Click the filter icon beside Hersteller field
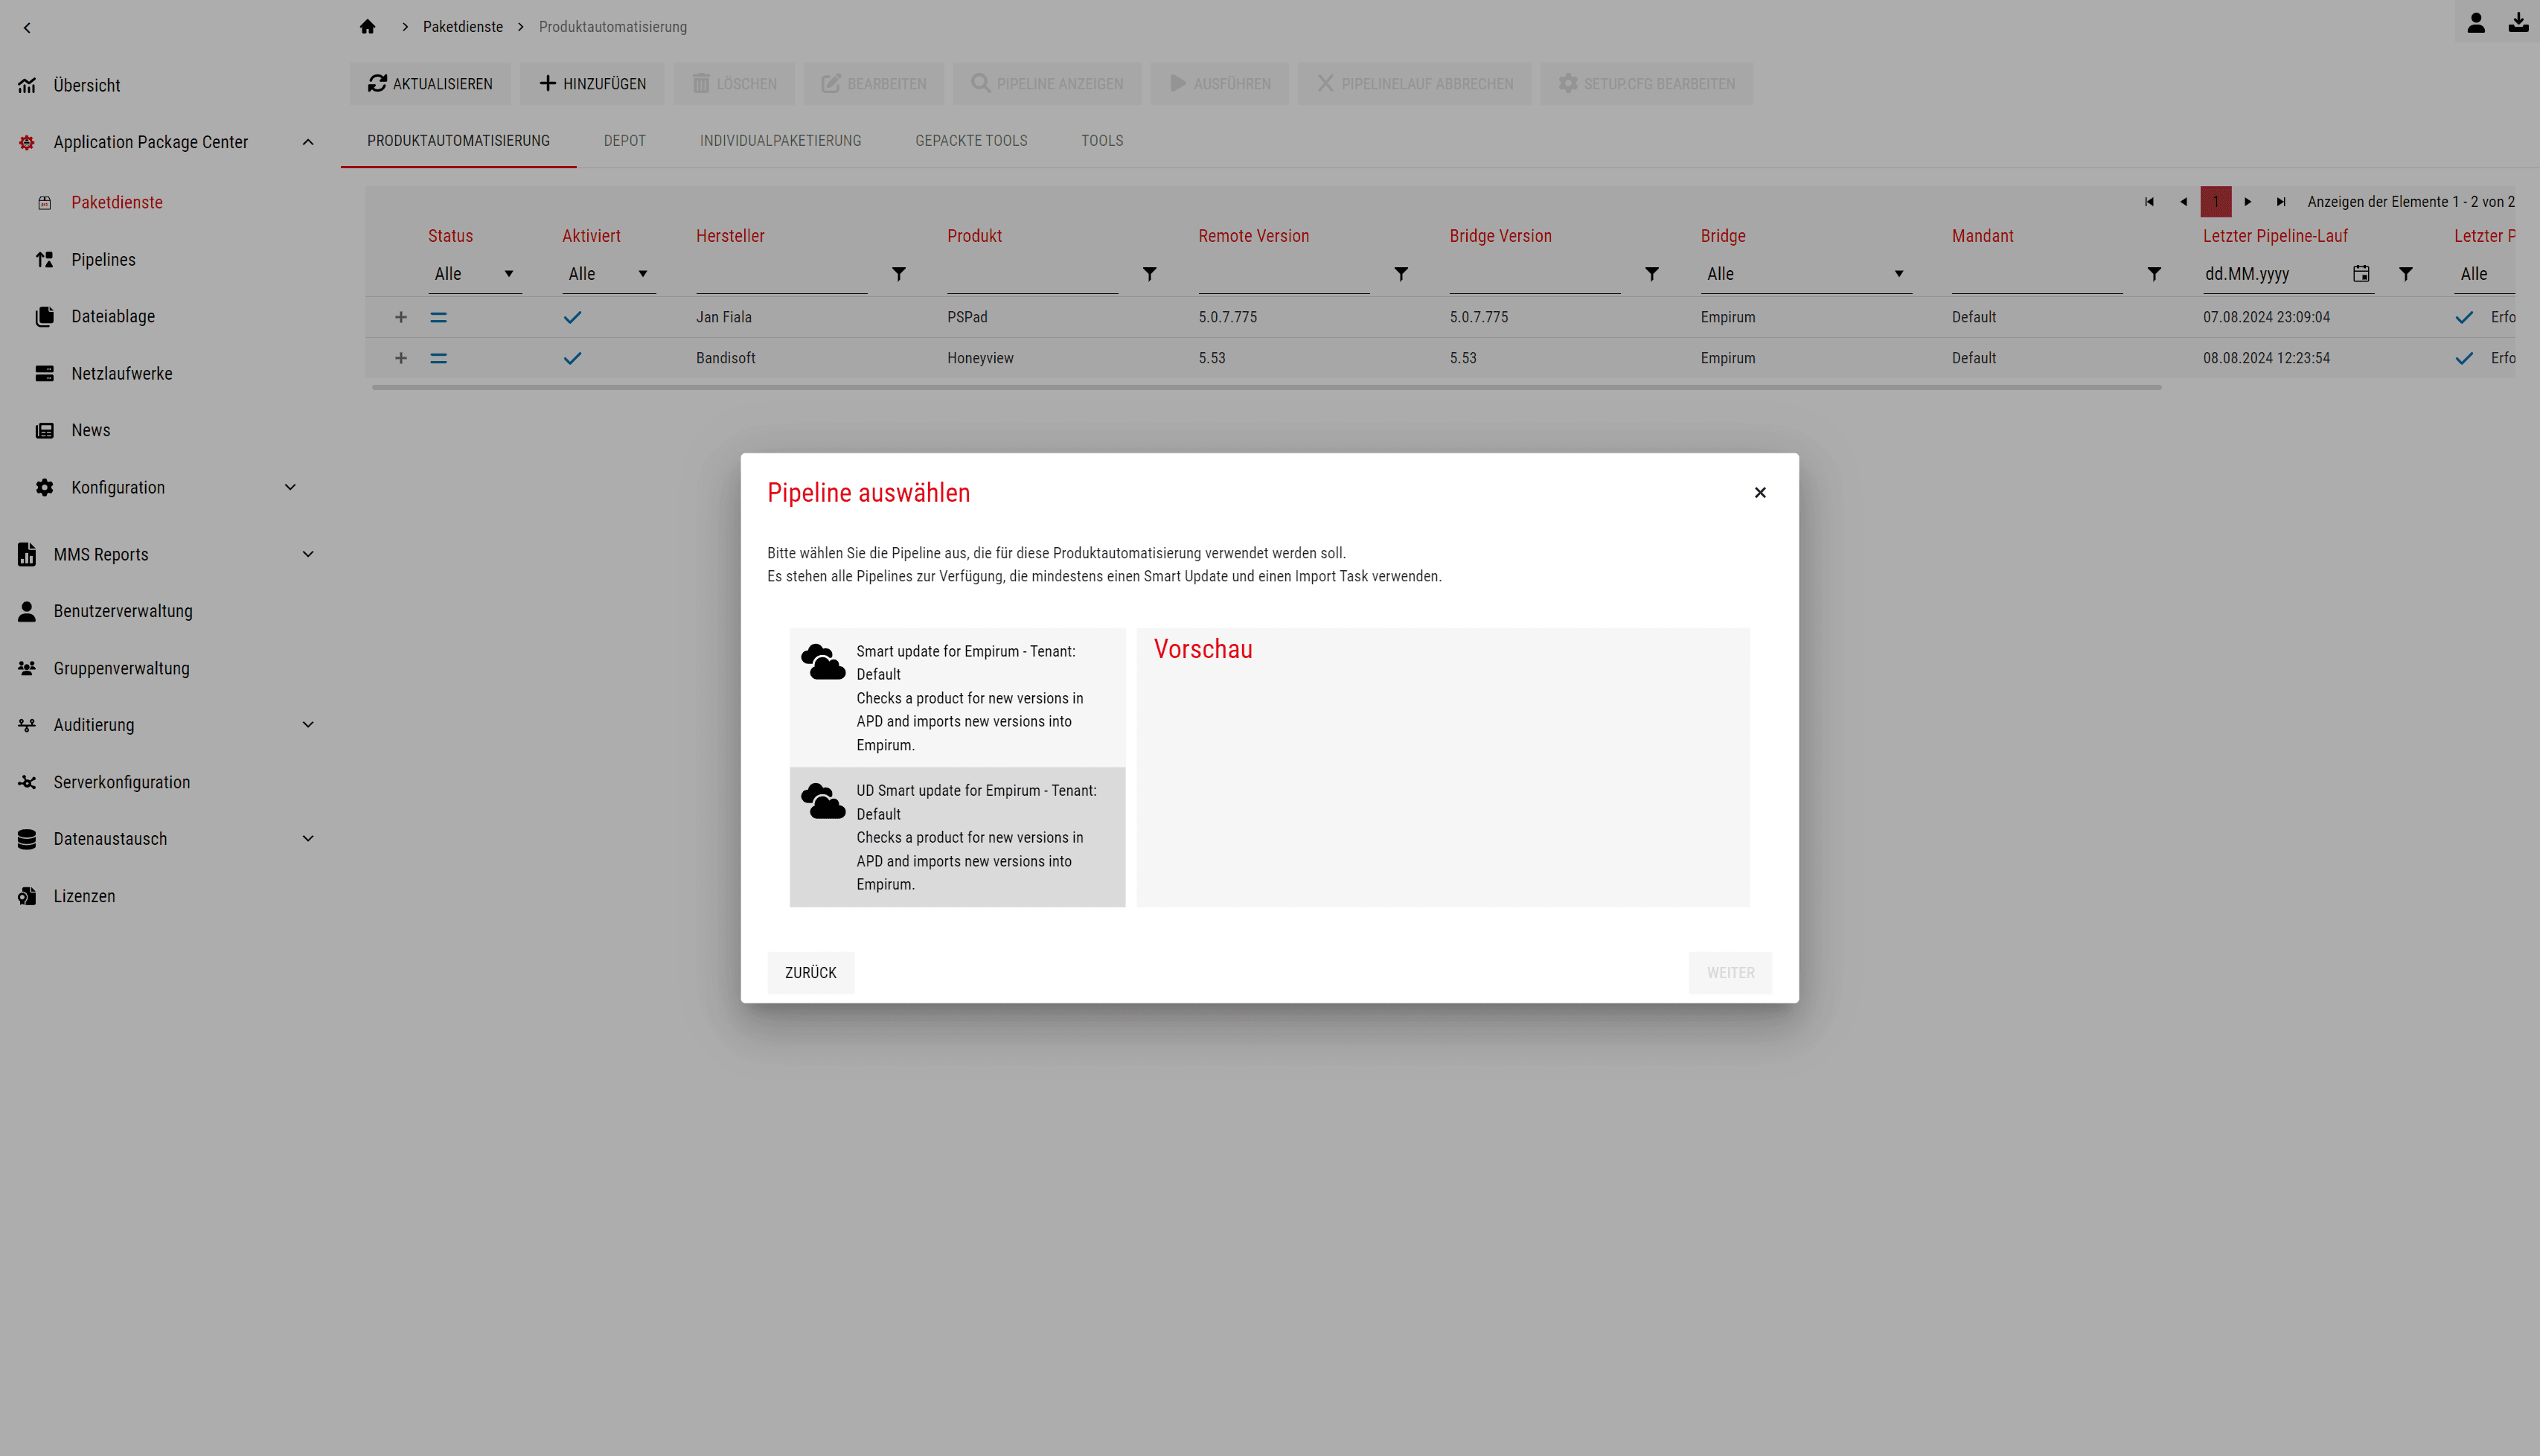Screen dimensions: 2540x1456 click(x=899, y=274)
